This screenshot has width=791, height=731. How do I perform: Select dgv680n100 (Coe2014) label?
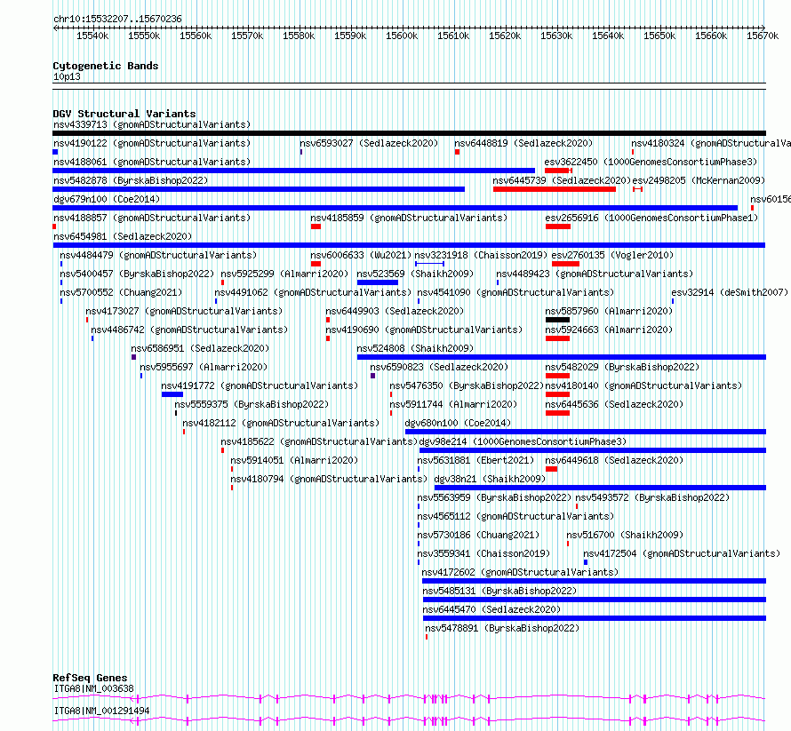458,423
